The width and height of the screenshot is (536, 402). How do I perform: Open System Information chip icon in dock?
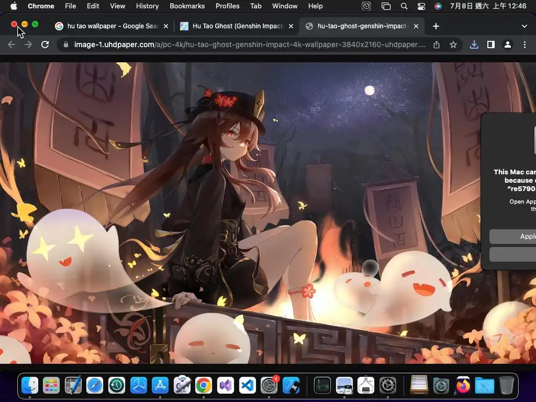pos(366,385)
